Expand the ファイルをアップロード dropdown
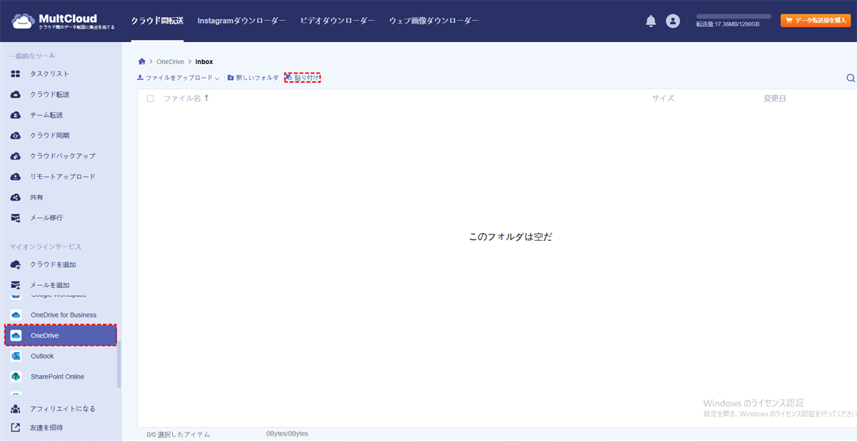The height and width of the screenshot is (442, 857). (217, 78)
